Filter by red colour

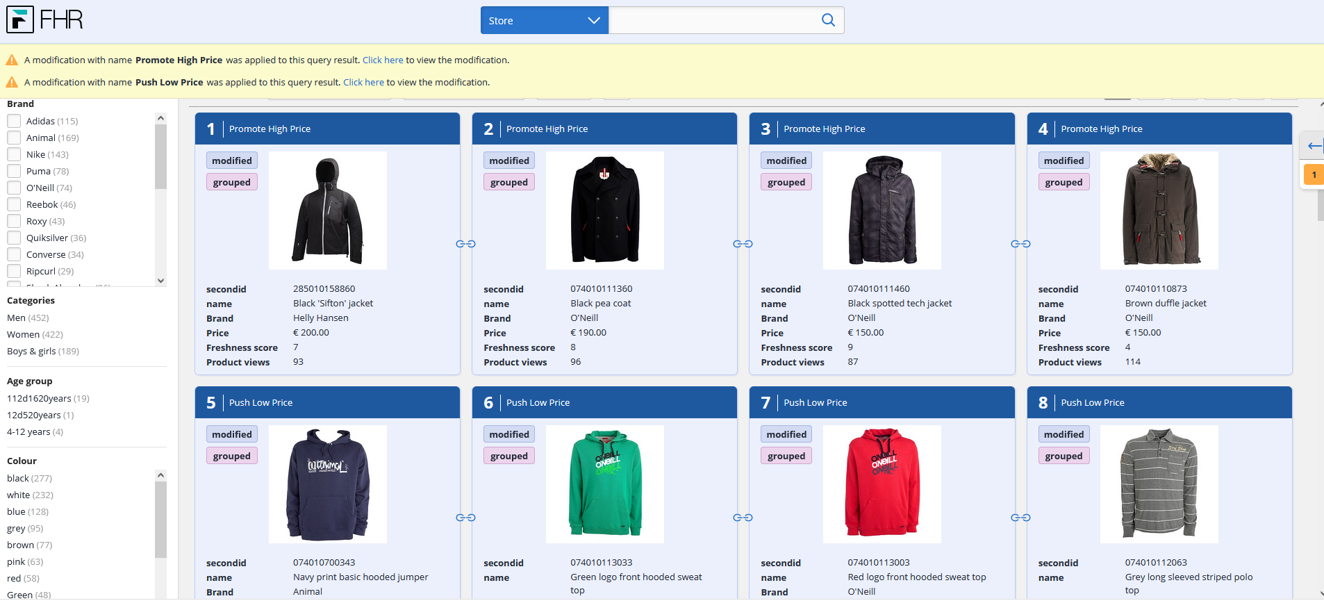click(23, 578)
